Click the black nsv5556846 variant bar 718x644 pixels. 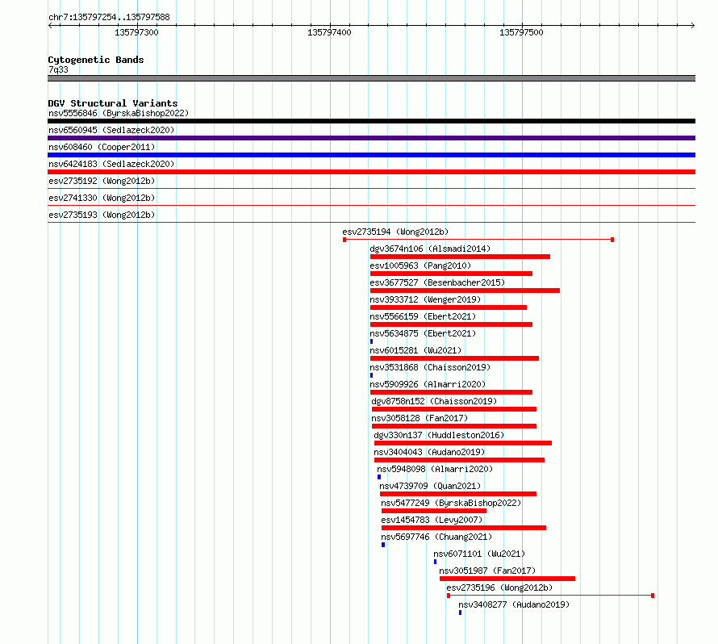[x=371, y=121]
